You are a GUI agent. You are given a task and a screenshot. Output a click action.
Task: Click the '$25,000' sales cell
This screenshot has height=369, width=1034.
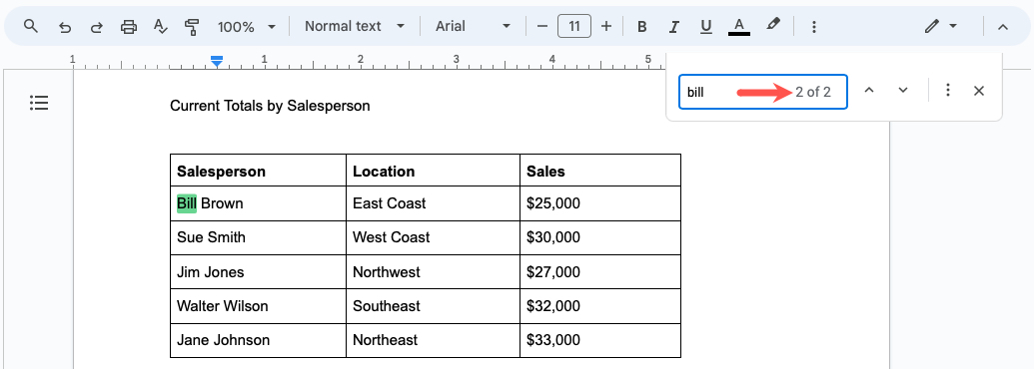[x=600, y=203]
